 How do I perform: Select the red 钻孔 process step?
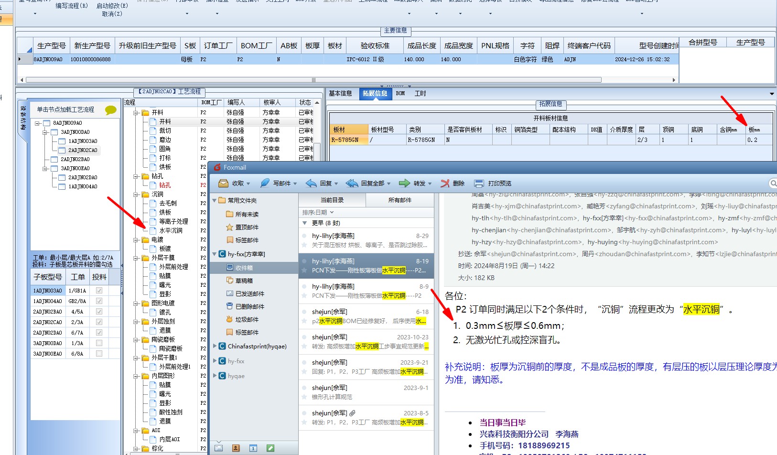pyautogui.click(x=165, y=185)
